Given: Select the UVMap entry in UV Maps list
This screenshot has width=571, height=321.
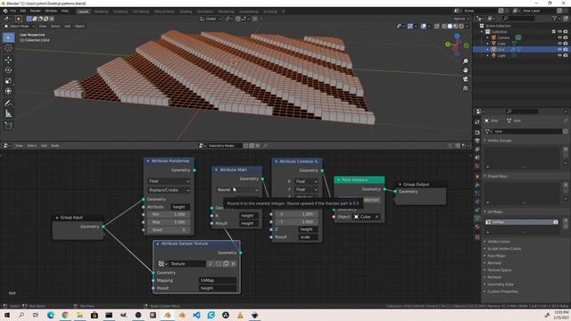Looking at the screenshot, I should click(521, 222).
